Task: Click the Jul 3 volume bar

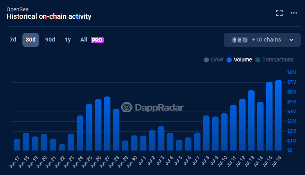Action: (161, 139)
